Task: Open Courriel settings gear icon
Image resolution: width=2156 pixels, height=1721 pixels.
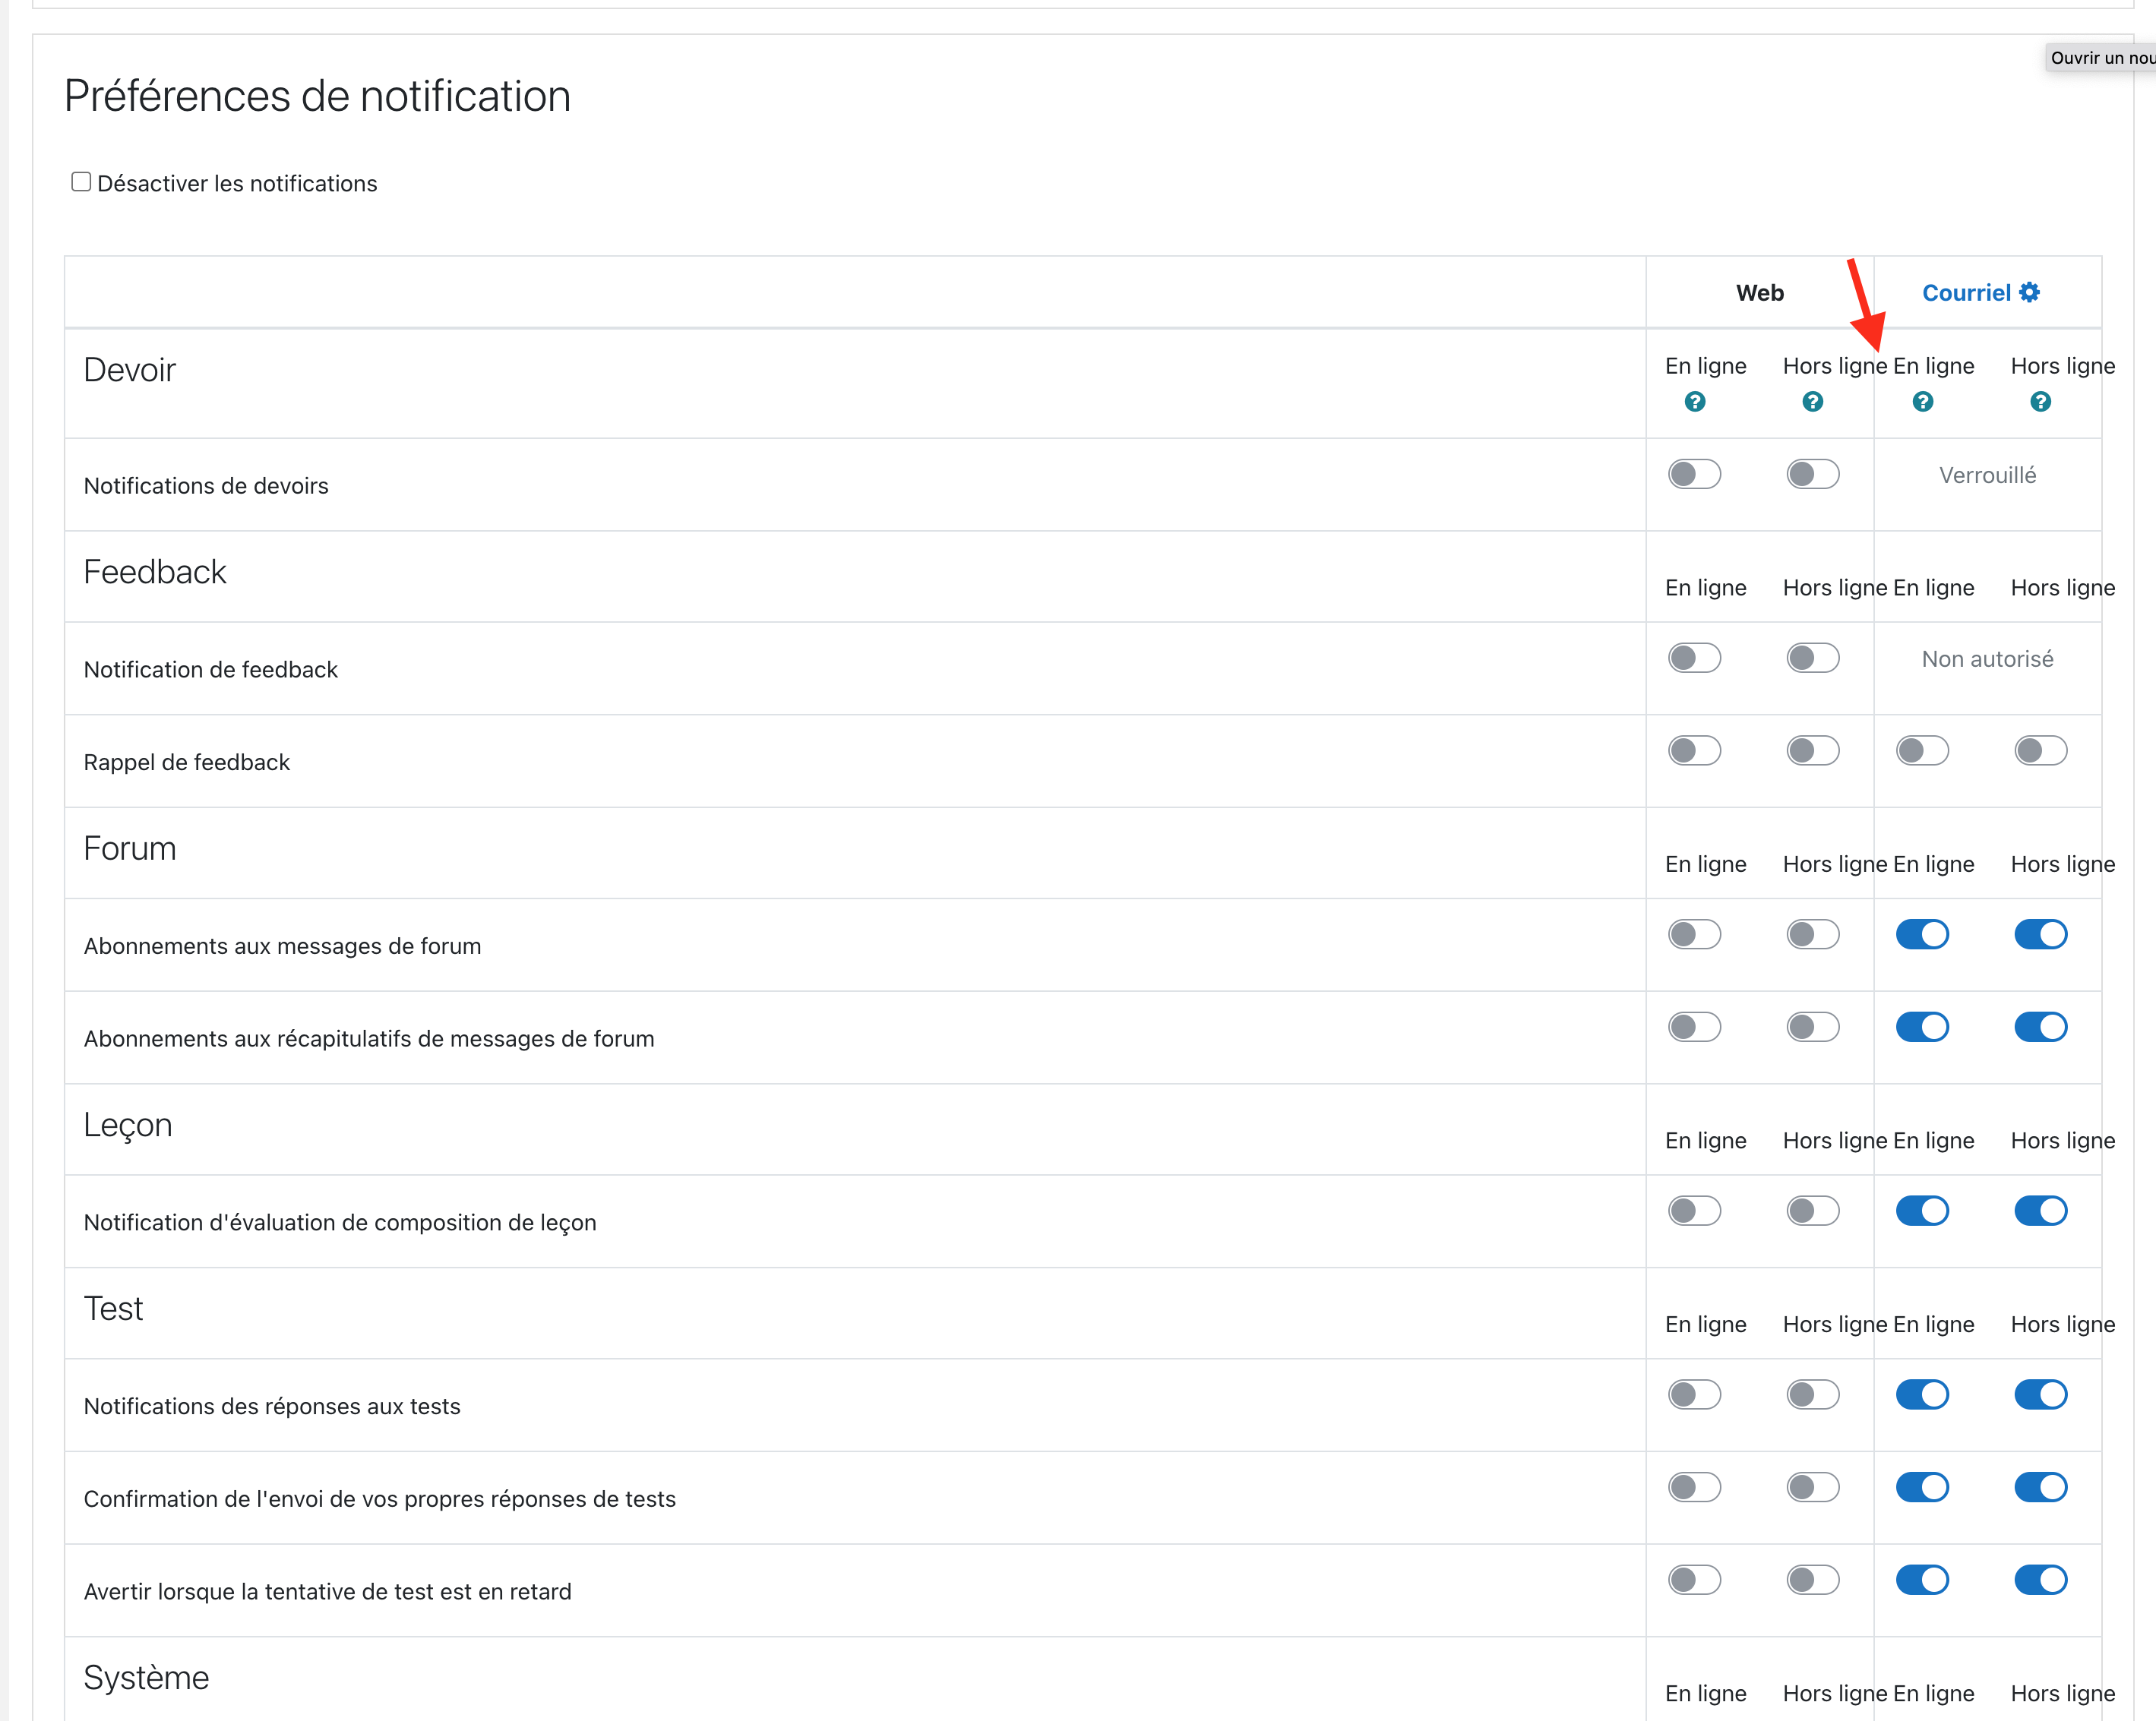Action: (x=2029, y=292)
